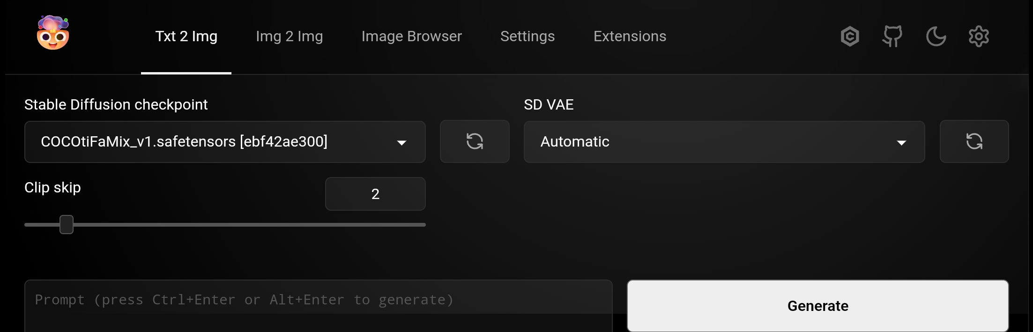Open the Civitai helper icon
The width and height of the screenshot is (1033, 332).
pyautogui.click(x=850, y=36)
